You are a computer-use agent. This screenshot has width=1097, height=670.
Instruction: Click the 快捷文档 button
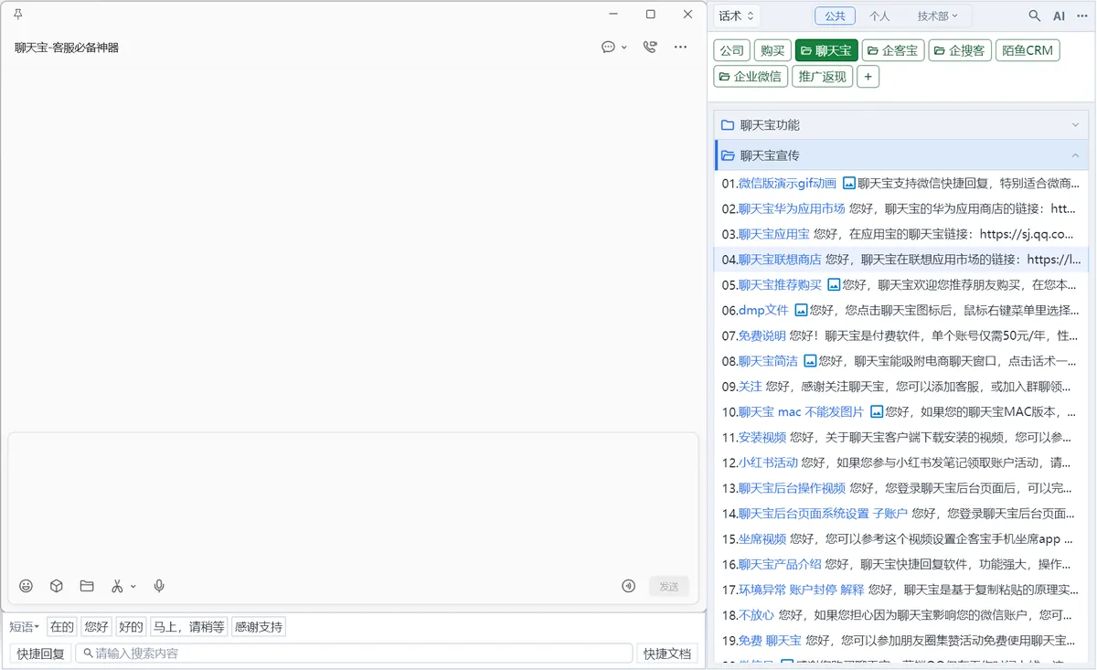(667, 654)
